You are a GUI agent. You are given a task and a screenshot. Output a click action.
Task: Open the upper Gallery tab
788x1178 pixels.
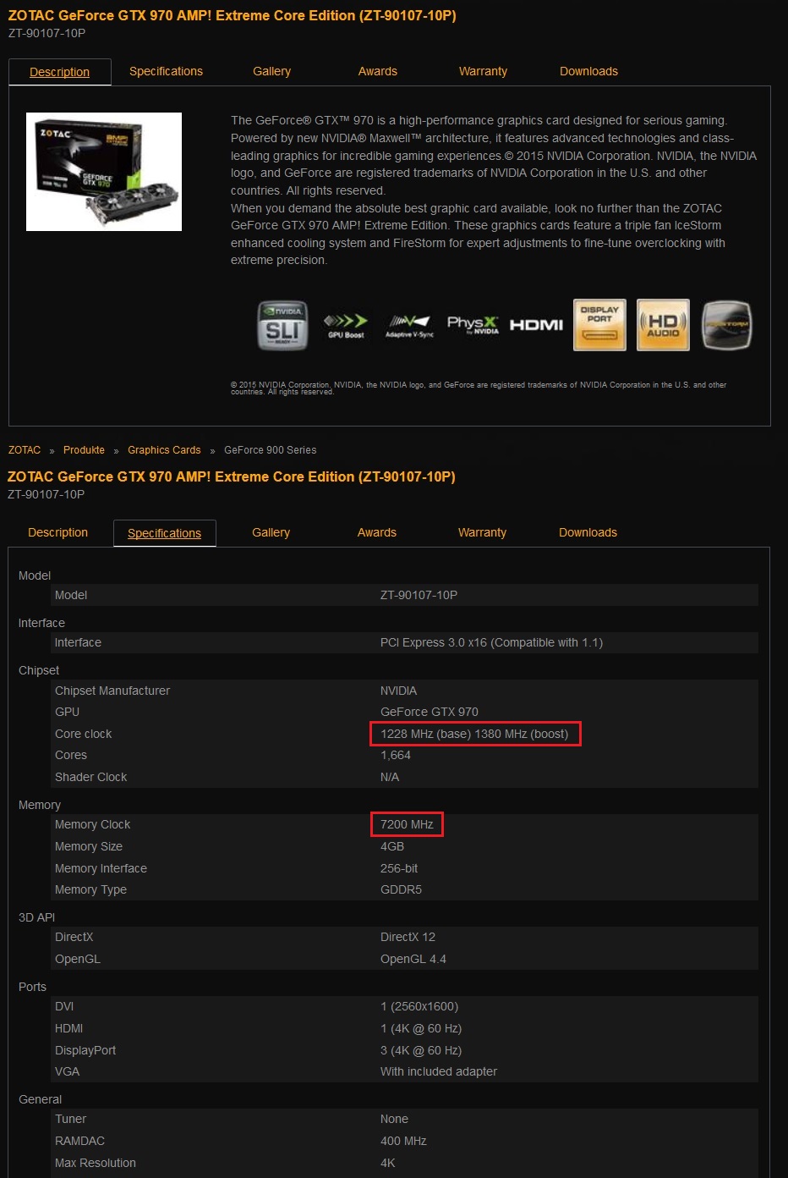point(271,71)
